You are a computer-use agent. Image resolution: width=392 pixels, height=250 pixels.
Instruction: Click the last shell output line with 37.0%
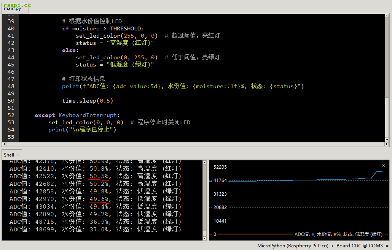click(95, 229)
